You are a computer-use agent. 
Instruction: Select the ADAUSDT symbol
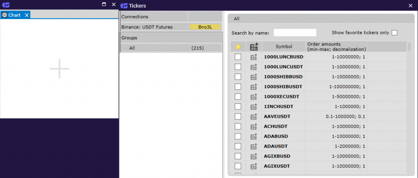(x=276, y=146)
